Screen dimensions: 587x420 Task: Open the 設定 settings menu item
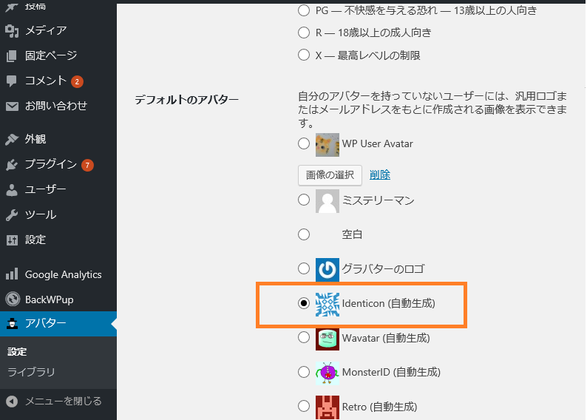pyautogui.click(x=35, y=240)
